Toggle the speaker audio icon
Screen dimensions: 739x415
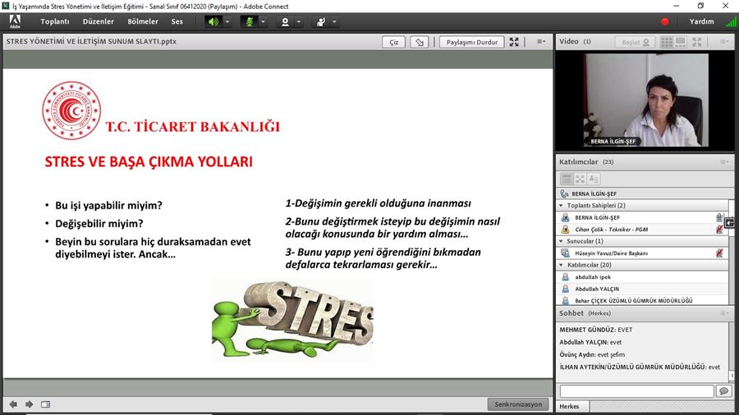213,21
